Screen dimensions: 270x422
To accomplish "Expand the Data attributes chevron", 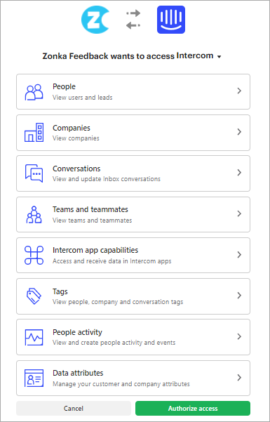I will tap(239, 378).
